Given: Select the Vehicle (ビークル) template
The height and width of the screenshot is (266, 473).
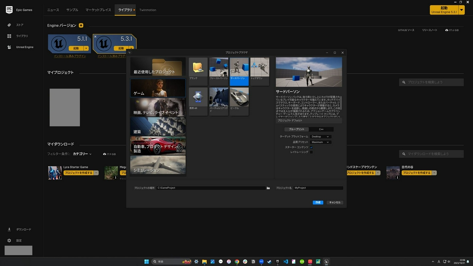Looking at the screenshot, I should [x=239, y=102].
